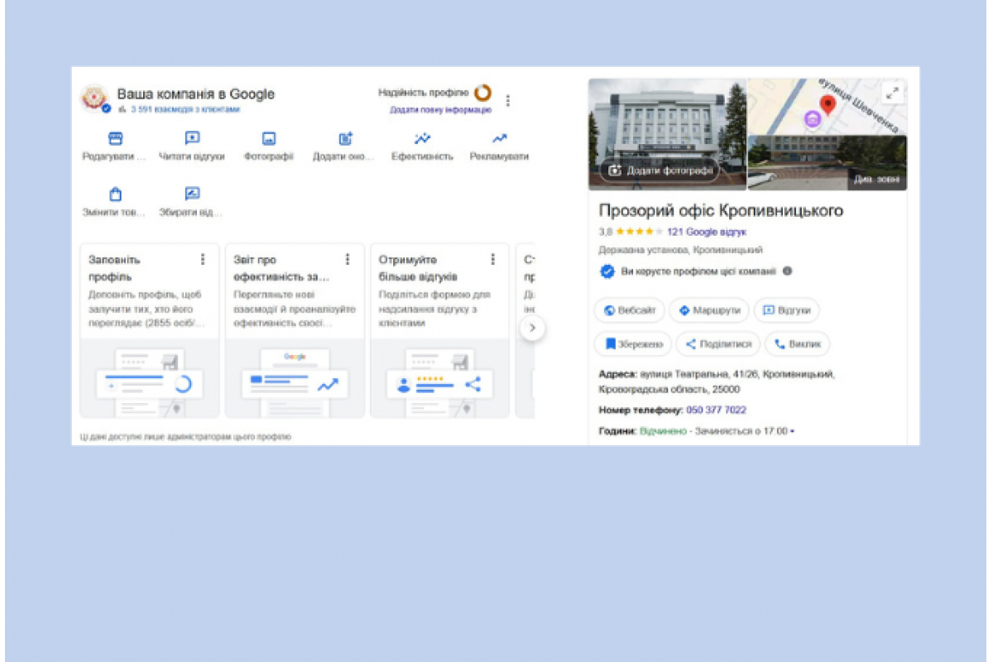Open the map thumbnail
The width and height of the screenshot is (993, 662).
coord(827,107)
